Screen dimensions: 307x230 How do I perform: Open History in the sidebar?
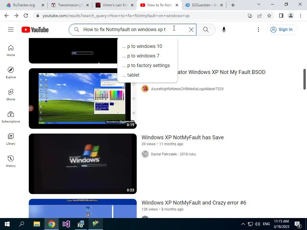click(x=11, y=161)
